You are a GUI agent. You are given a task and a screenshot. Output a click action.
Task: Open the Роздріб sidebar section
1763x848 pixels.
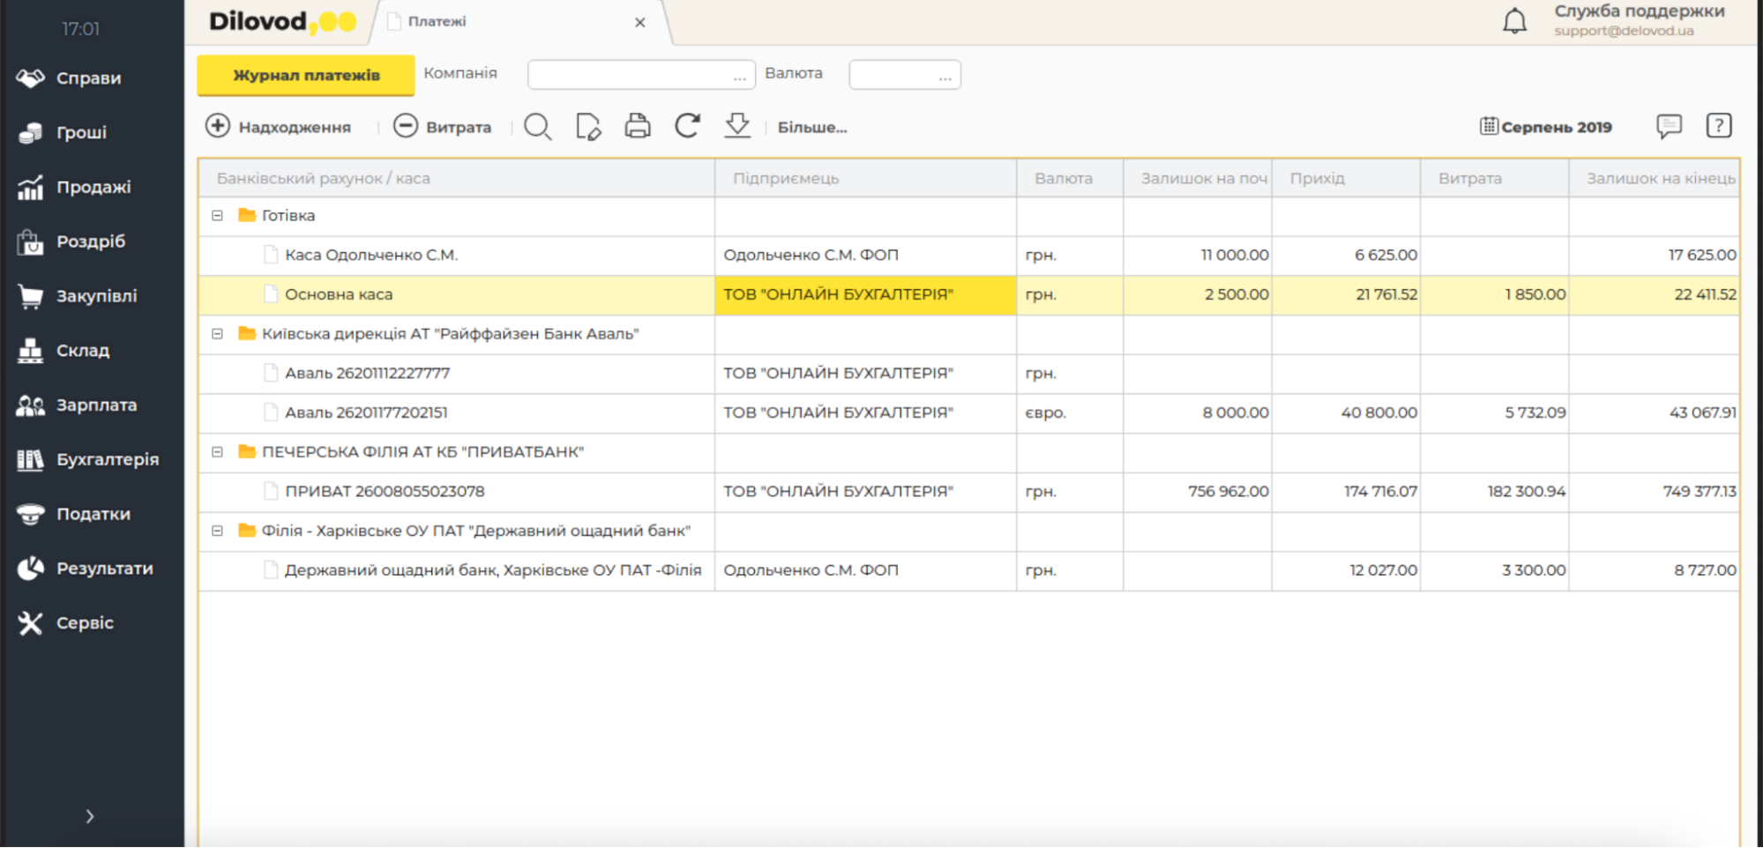coord(71,242)
